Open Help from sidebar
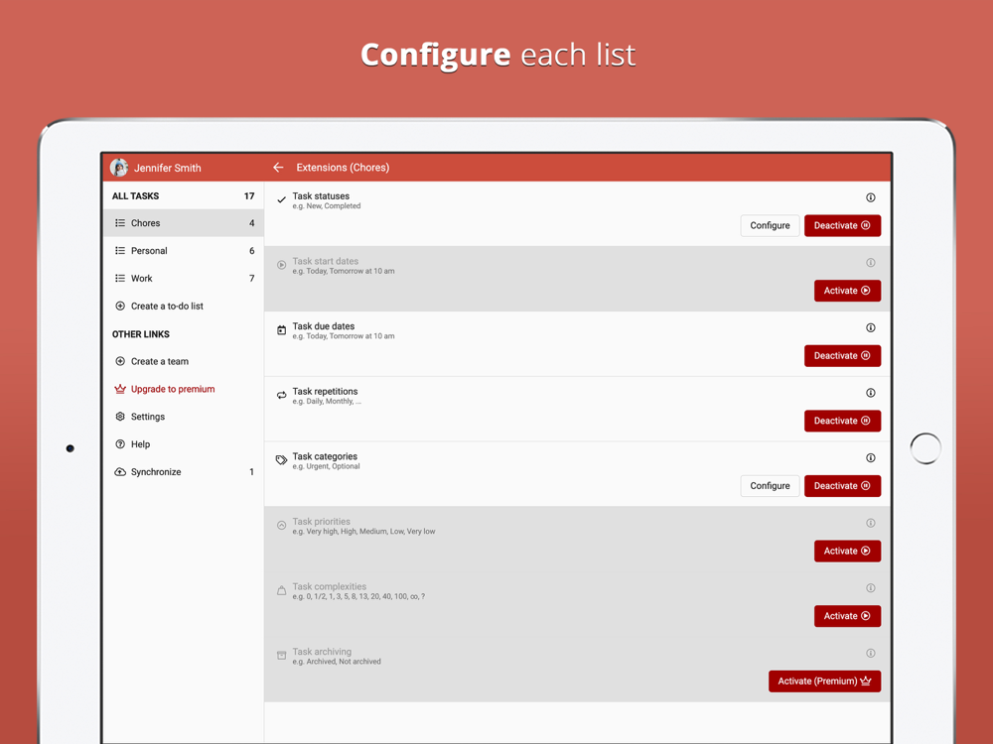 point(183,444)
